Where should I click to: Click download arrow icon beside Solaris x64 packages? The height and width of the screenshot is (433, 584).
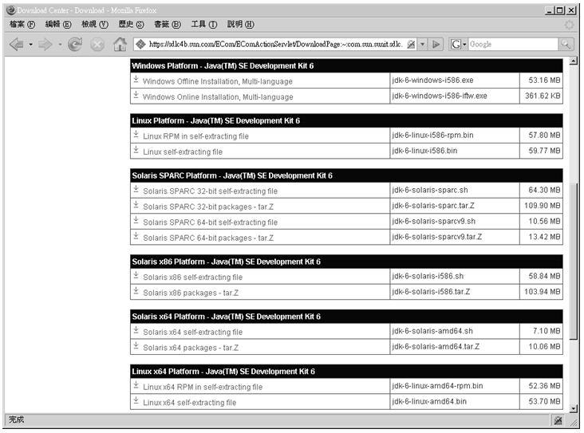tap(136, 346)
